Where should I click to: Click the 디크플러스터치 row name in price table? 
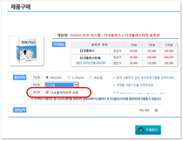[90, 58]
